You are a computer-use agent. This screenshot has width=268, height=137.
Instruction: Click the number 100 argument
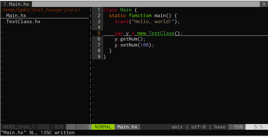pos(144,45)
